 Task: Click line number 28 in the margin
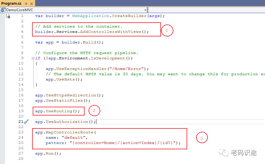pos(21,159)
